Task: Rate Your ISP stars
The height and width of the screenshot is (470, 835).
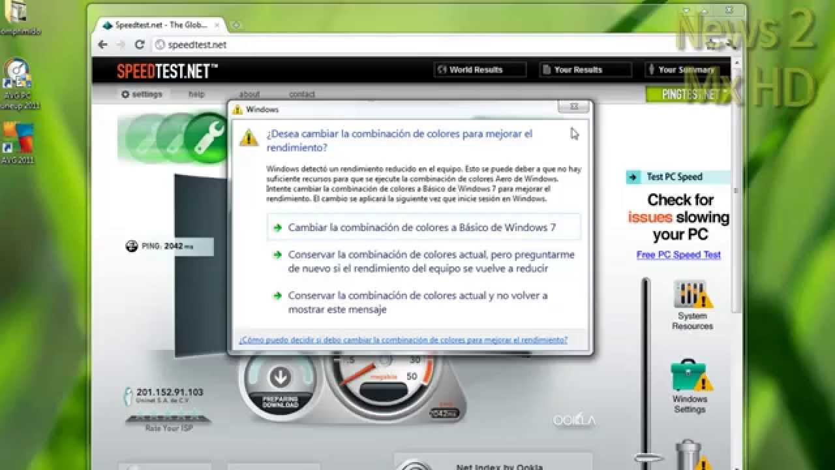Action: (169, 416)
